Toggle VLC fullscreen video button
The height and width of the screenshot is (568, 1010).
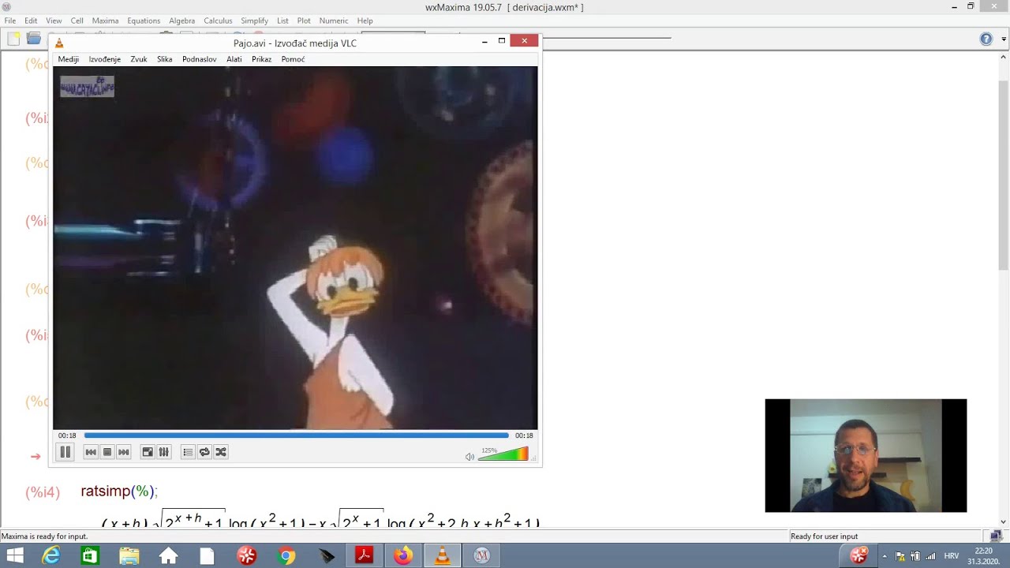point(147,452)
